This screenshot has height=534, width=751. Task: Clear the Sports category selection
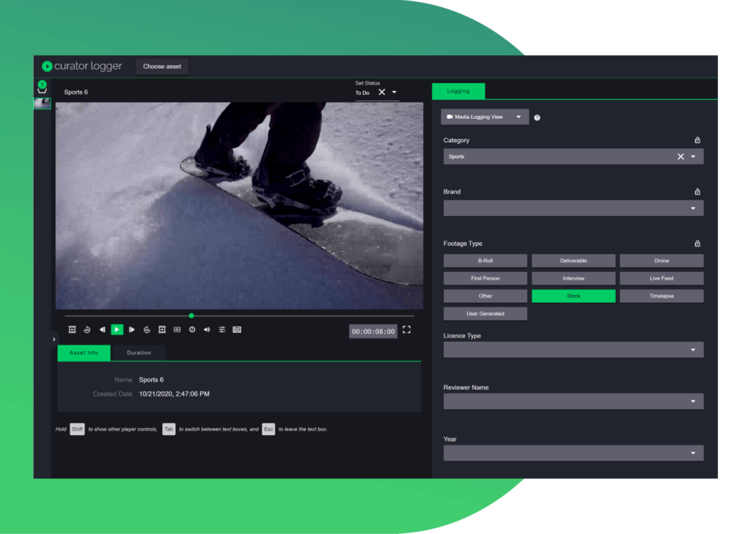(x=681, y=156)
